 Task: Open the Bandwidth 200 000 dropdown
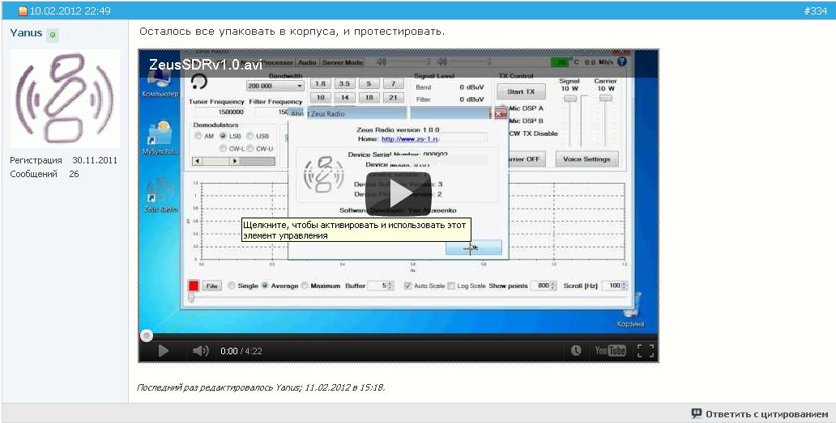(x=275, y=86)
